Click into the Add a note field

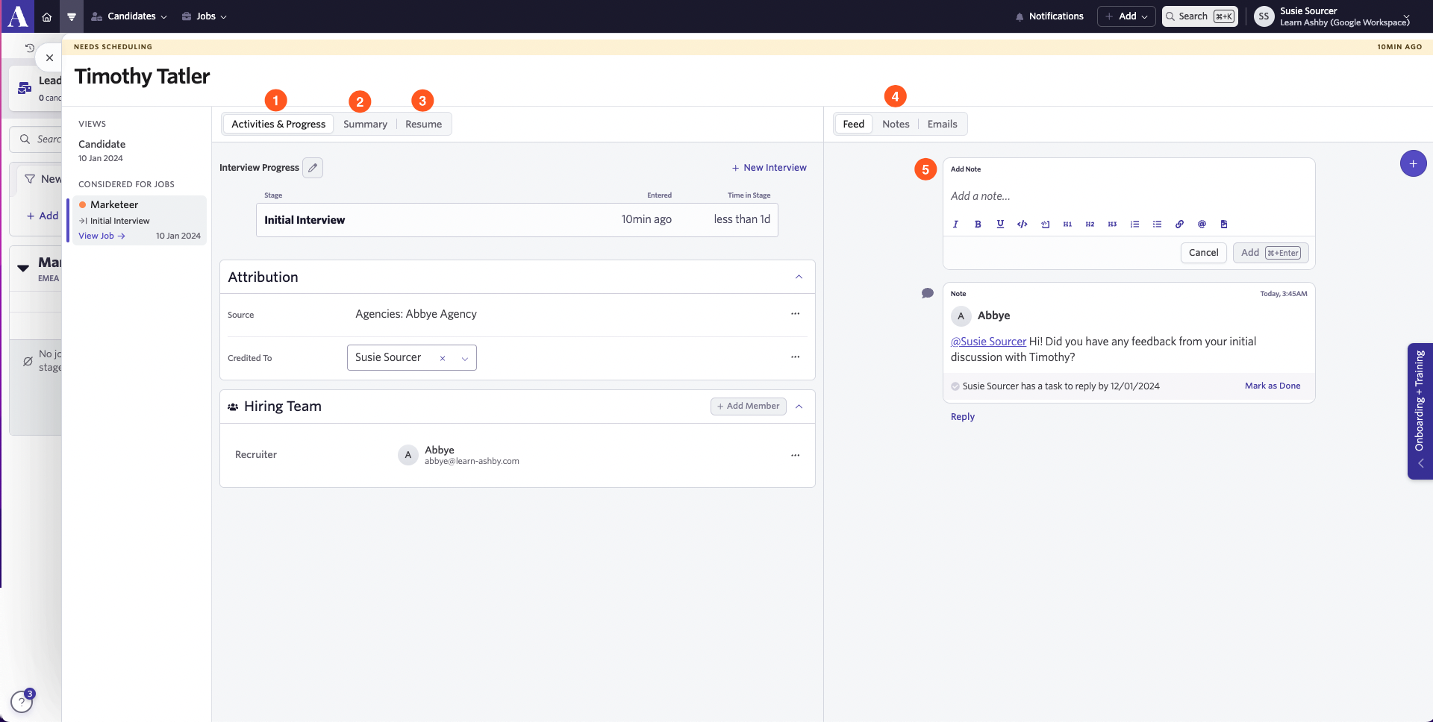coord(1128,196)
